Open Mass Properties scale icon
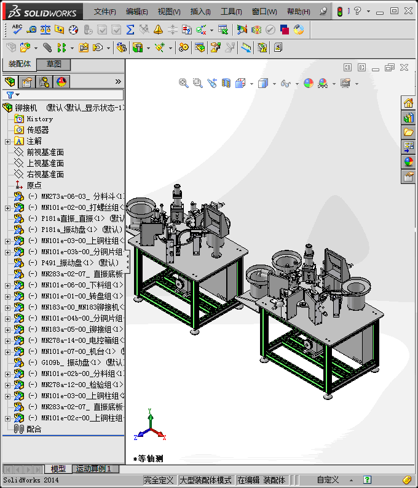This screenshot has height=488, width=418. click(x=45, y=30)
